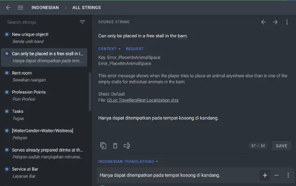Go to previous string arrow
296x186 pixels.
coord(263,22)
